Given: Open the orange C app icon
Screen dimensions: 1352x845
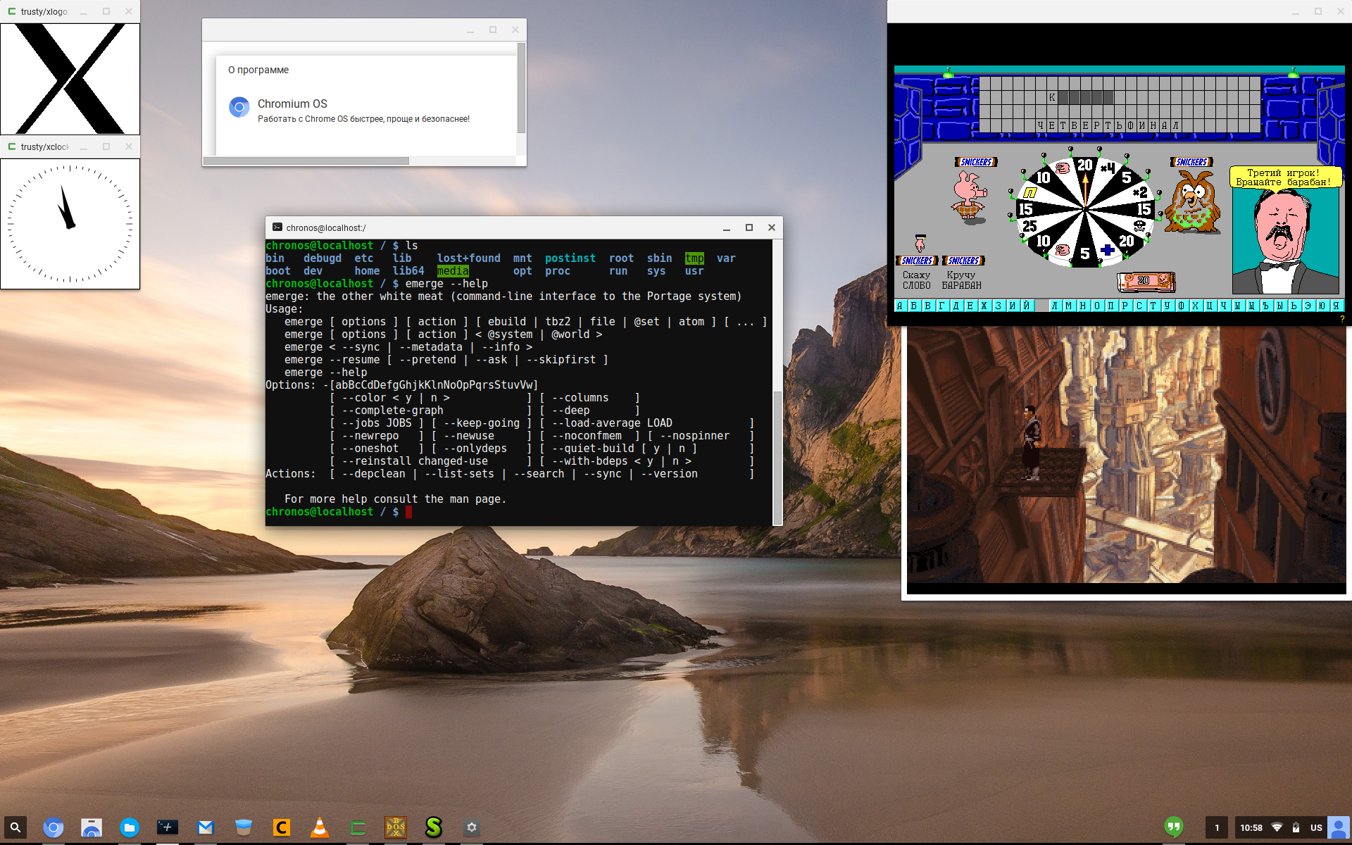Looking at the screenshot, I should pos(282,827).
